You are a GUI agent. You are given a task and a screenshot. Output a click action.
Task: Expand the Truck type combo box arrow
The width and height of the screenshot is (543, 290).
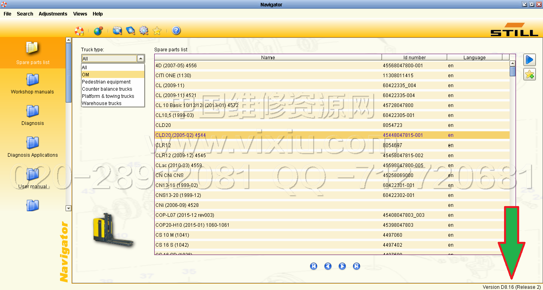pos(141,58)
